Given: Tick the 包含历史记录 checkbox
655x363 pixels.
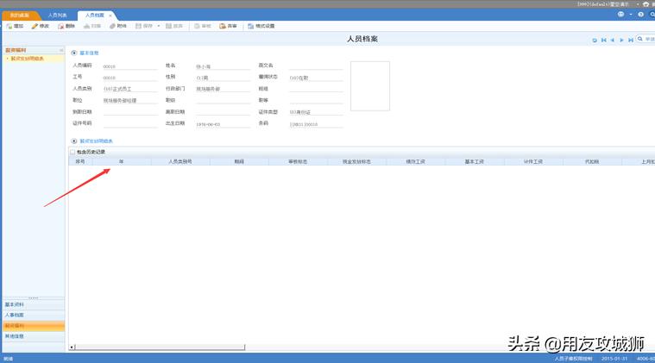Looking at the screenshot, I should point(72,152).
